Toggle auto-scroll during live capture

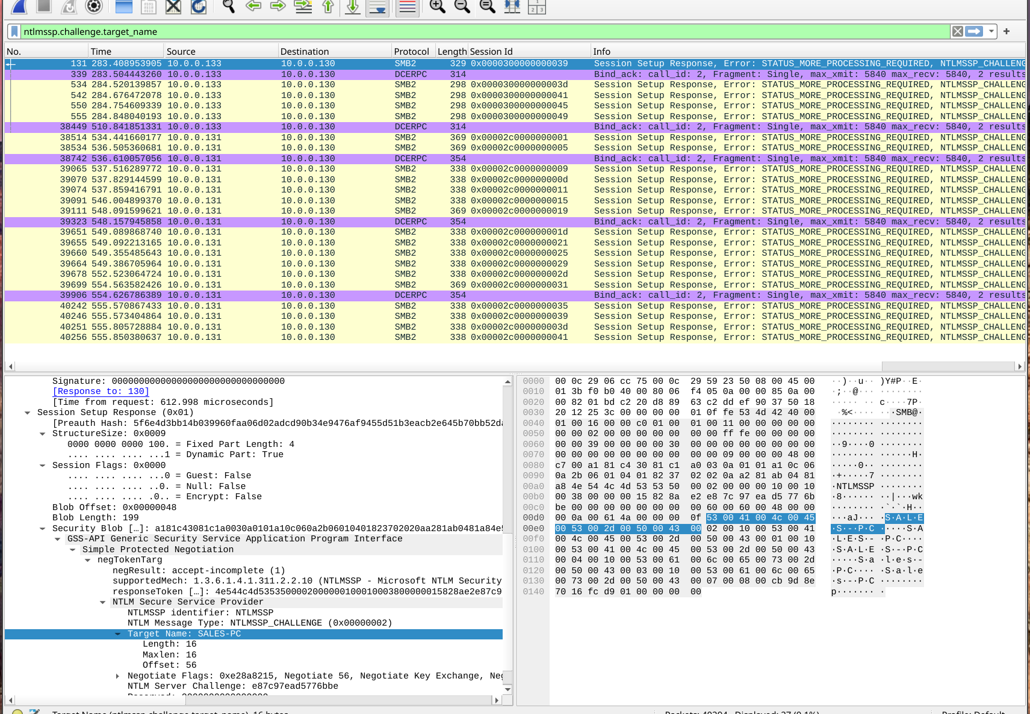377,7
